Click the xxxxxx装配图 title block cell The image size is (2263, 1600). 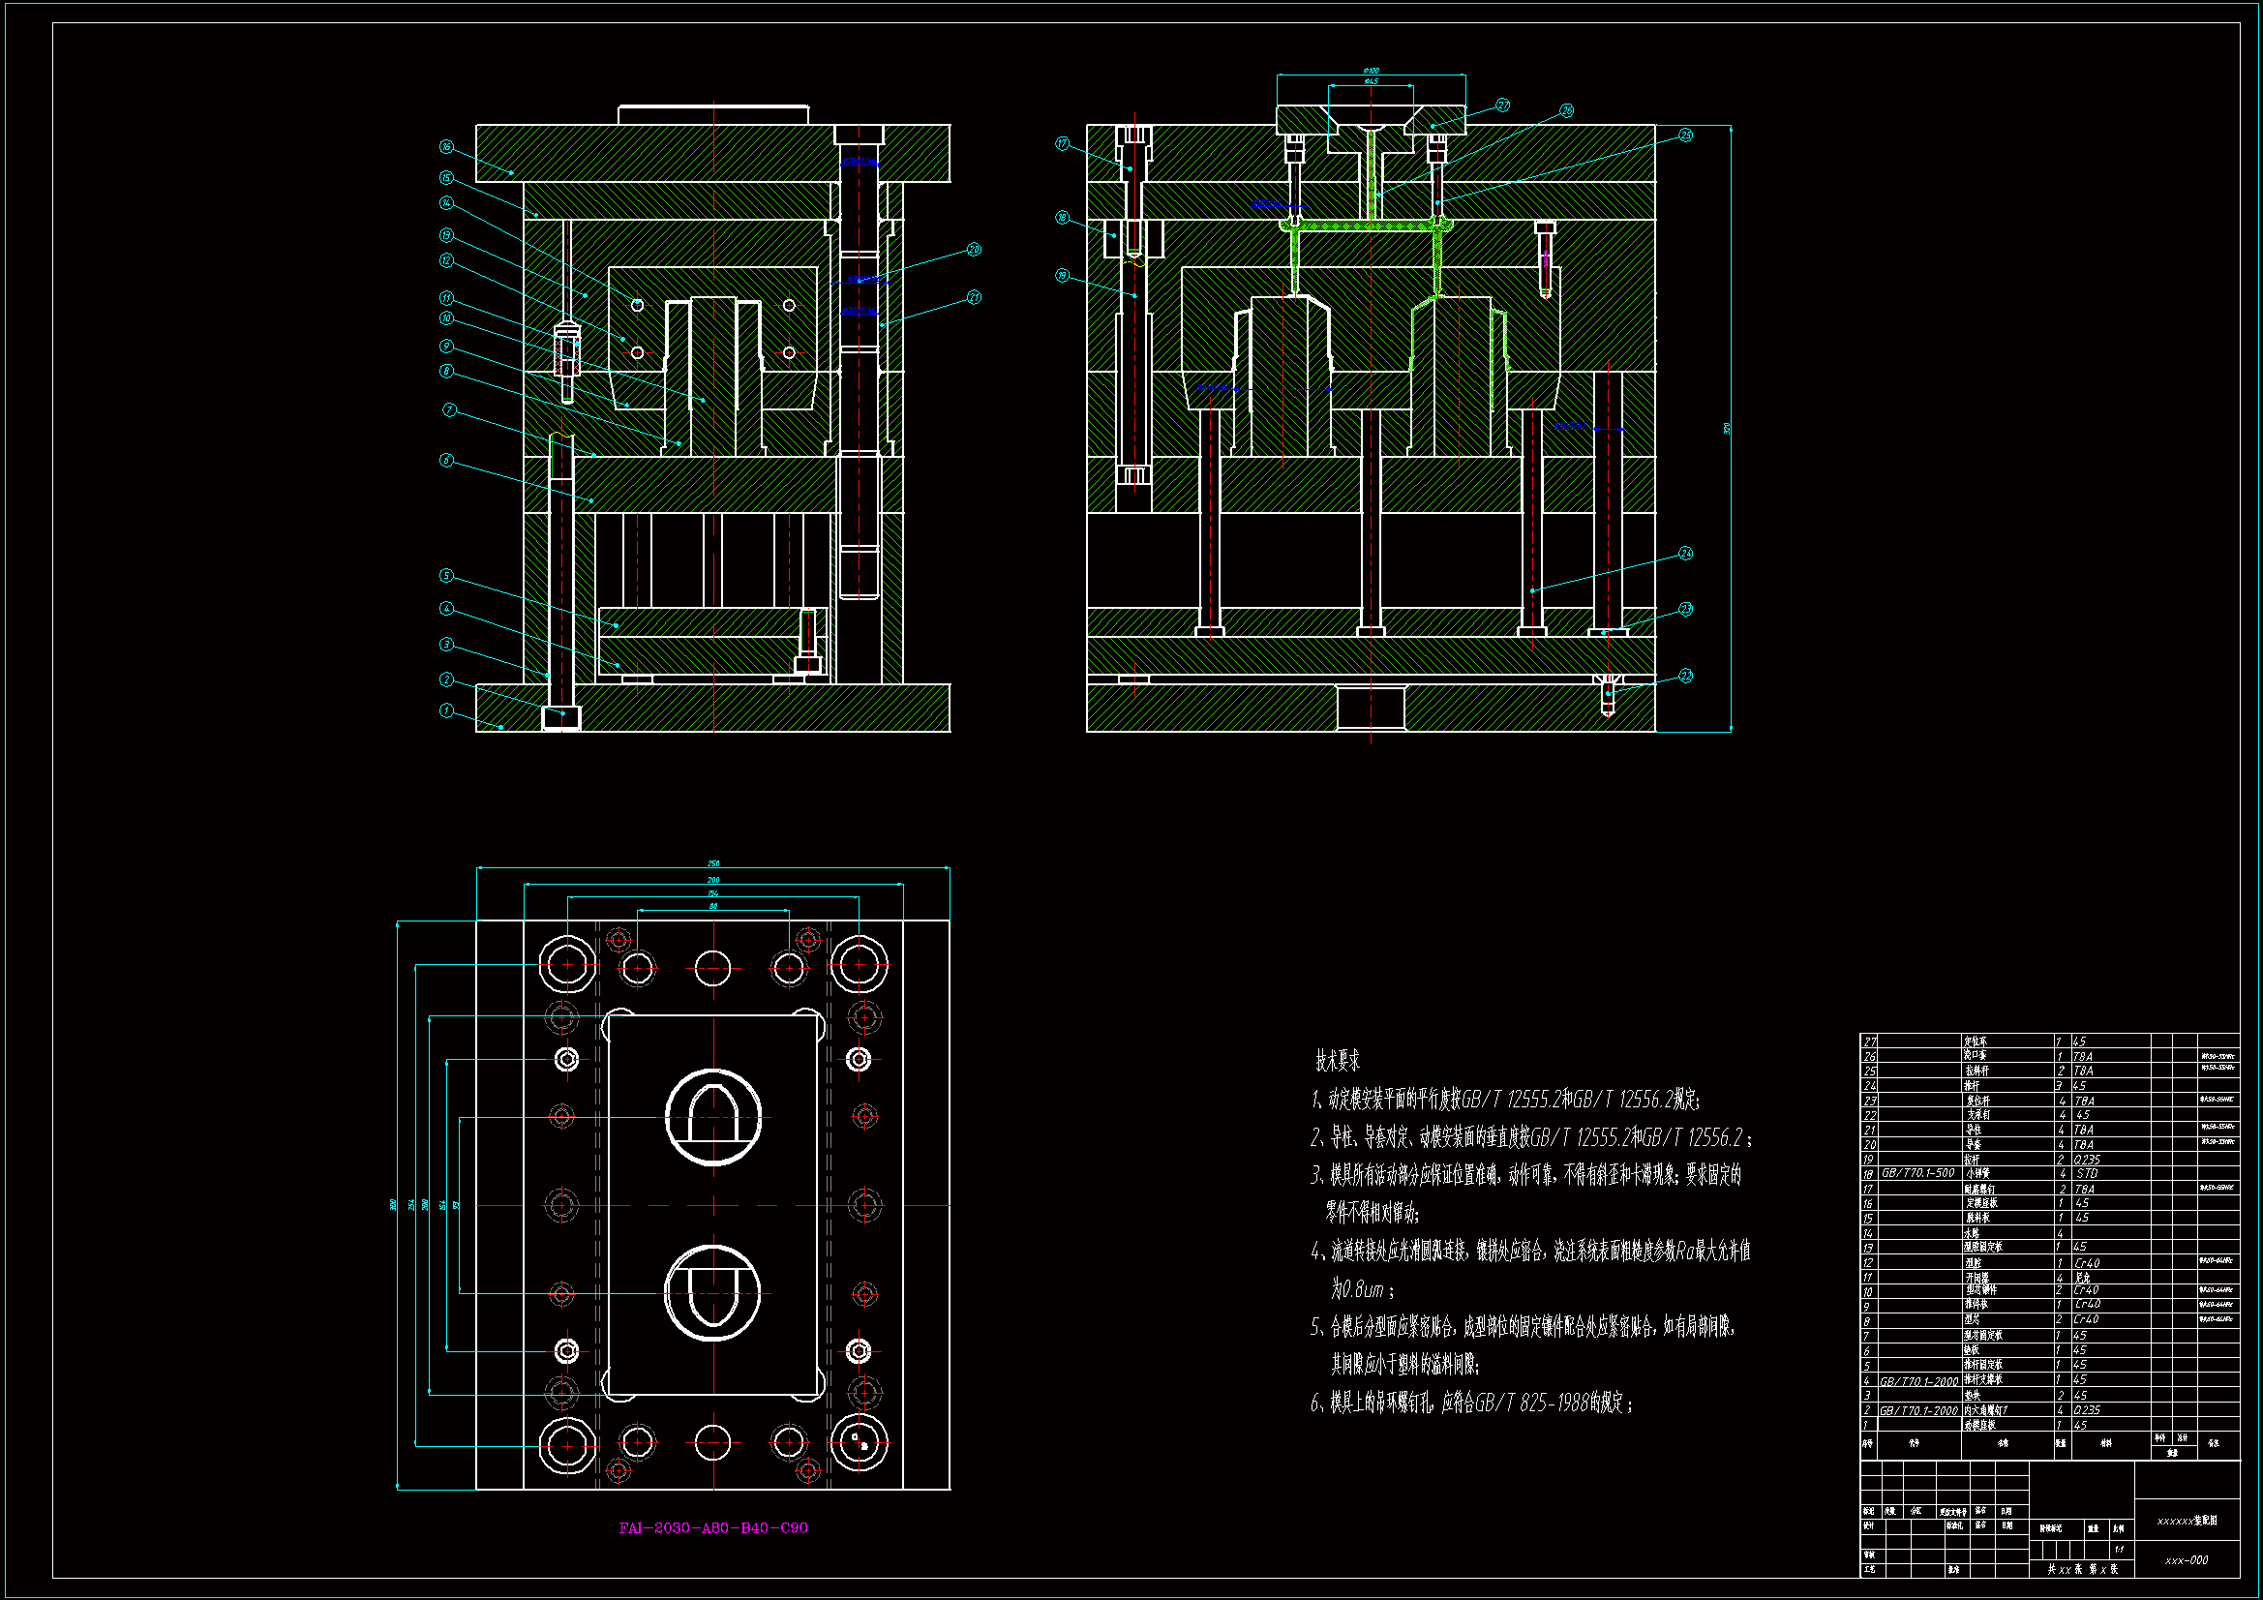[x=2187, y=1521]
